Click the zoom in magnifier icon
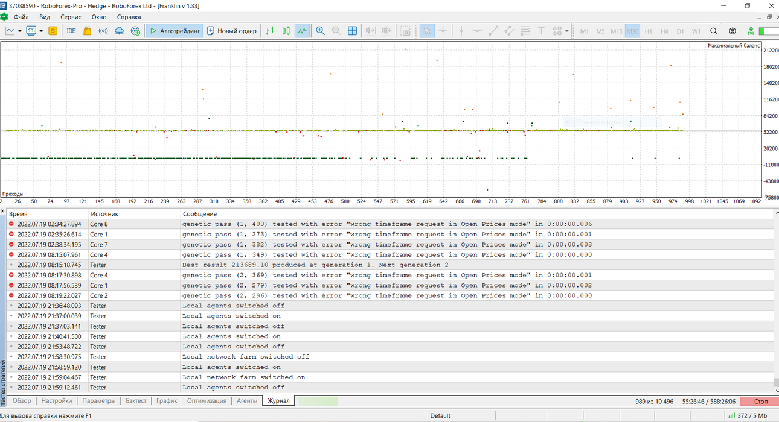Screen dimensions: 779x422 click(x=320, y=31)
